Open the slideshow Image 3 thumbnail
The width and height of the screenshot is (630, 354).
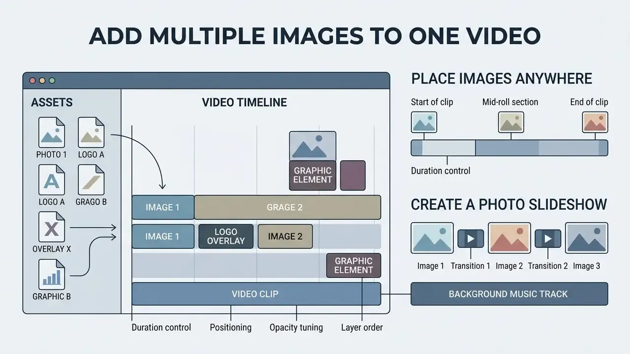click(x=586, y=238)
